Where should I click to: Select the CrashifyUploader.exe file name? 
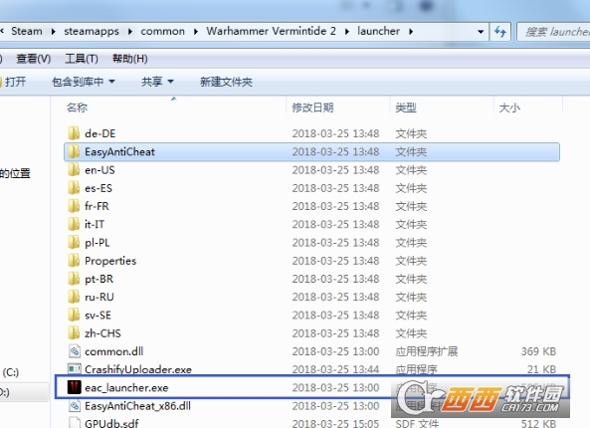click(x=138, y=369)
